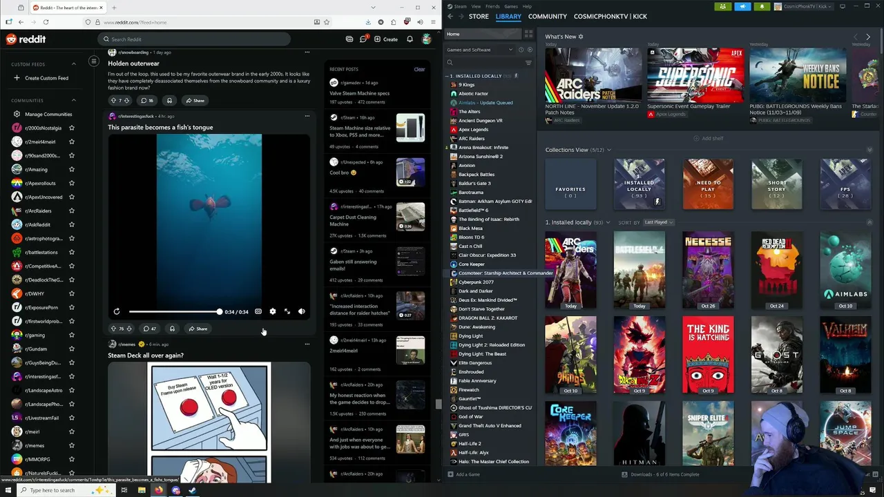Open Reddit chat icon with notification badge
Image resolution: width=884 pixels, height=497 pixels.
click(x=363, y=39)
